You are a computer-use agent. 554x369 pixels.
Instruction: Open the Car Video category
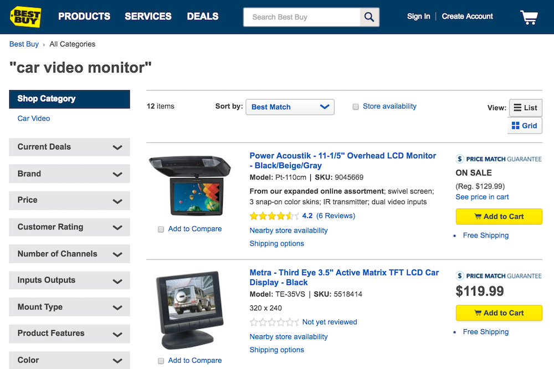pyautogui.click(x=34, y=118)
